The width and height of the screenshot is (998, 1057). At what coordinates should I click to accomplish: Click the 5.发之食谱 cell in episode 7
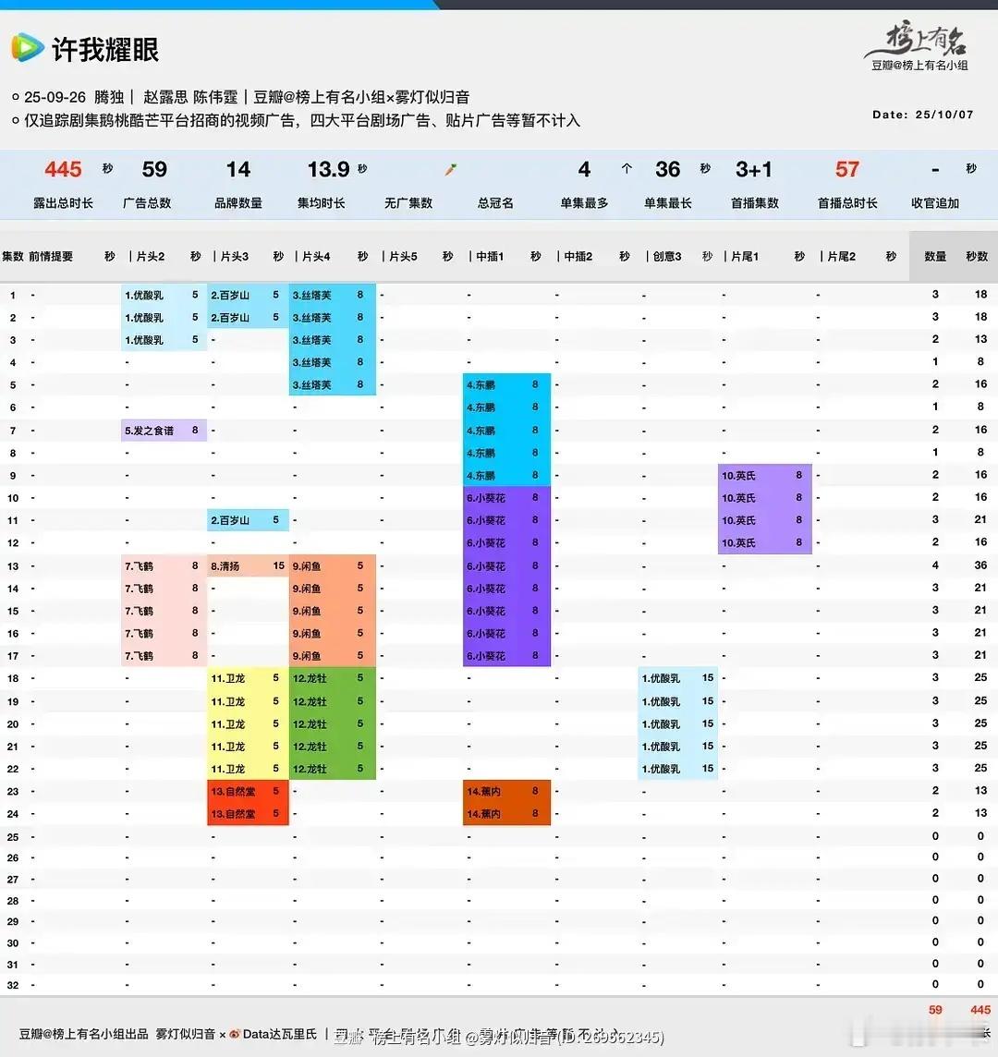(164, 430)
